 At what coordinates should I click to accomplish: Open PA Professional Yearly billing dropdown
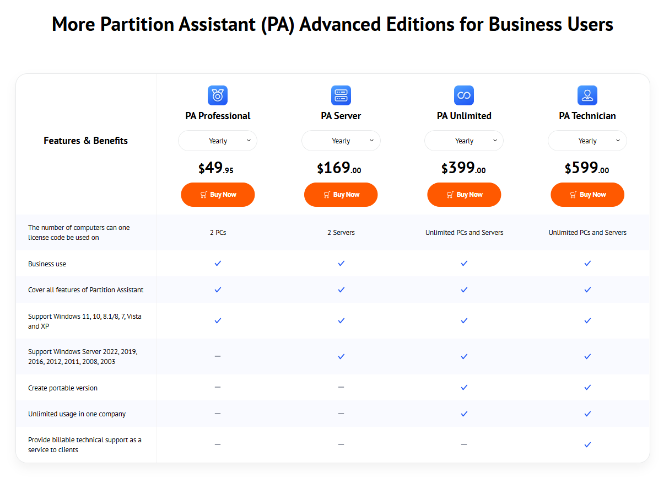(x=218, y=141)
